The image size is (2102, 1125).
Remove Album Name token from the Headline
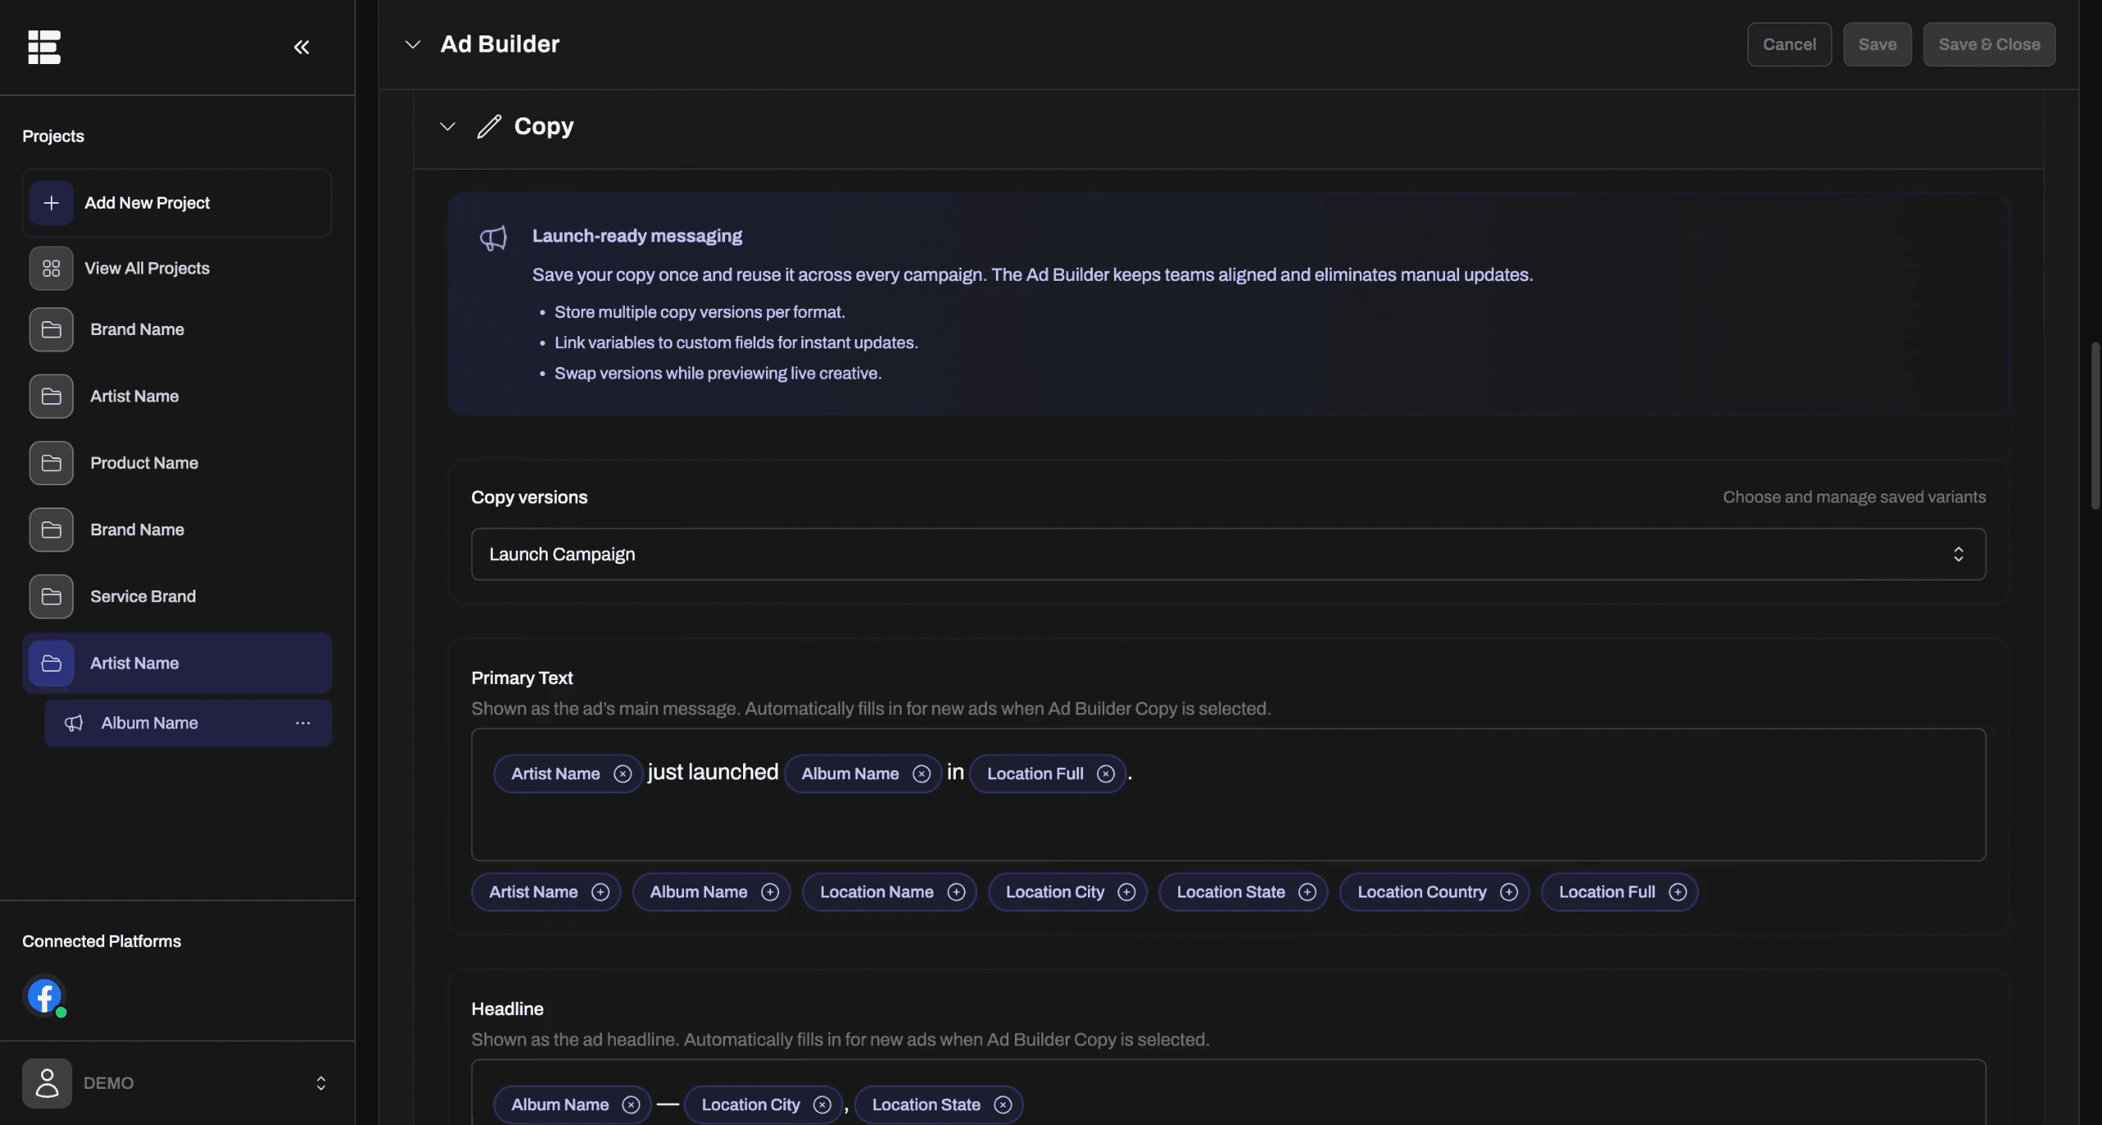631,1104
